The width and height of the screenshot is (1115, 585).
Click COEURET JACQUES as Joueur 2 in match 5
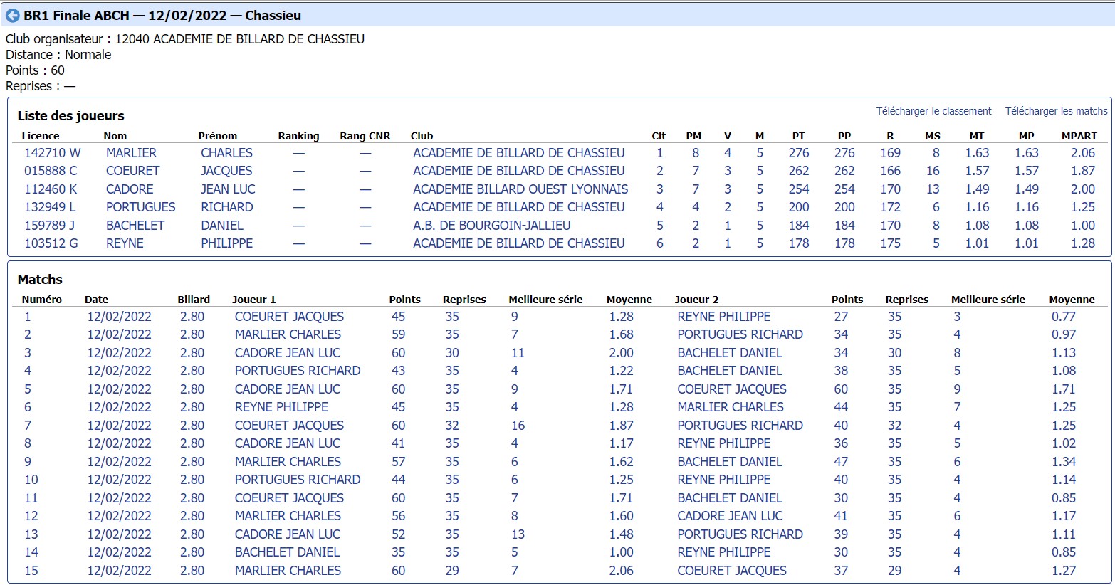(x=732, y=389)
